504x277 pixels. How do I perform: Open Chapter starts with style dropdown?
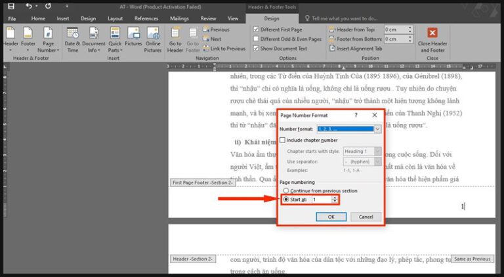[378, 151]
